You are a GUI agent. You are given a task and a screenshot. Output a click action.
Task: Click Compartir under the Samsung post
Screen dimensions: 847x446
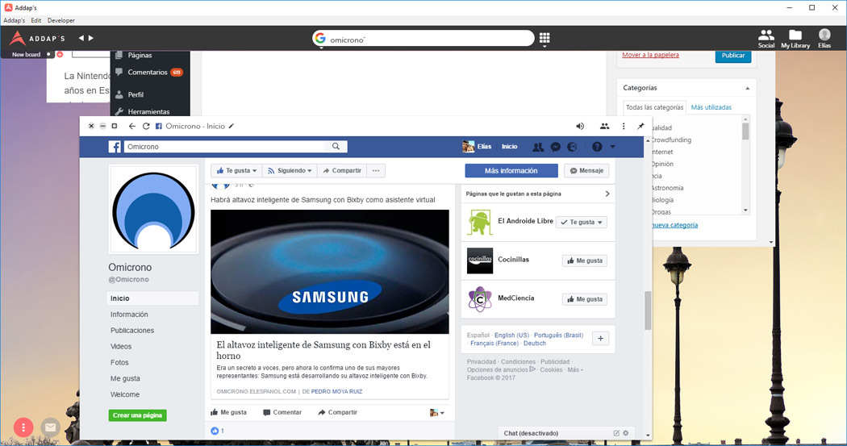point(338,412)
